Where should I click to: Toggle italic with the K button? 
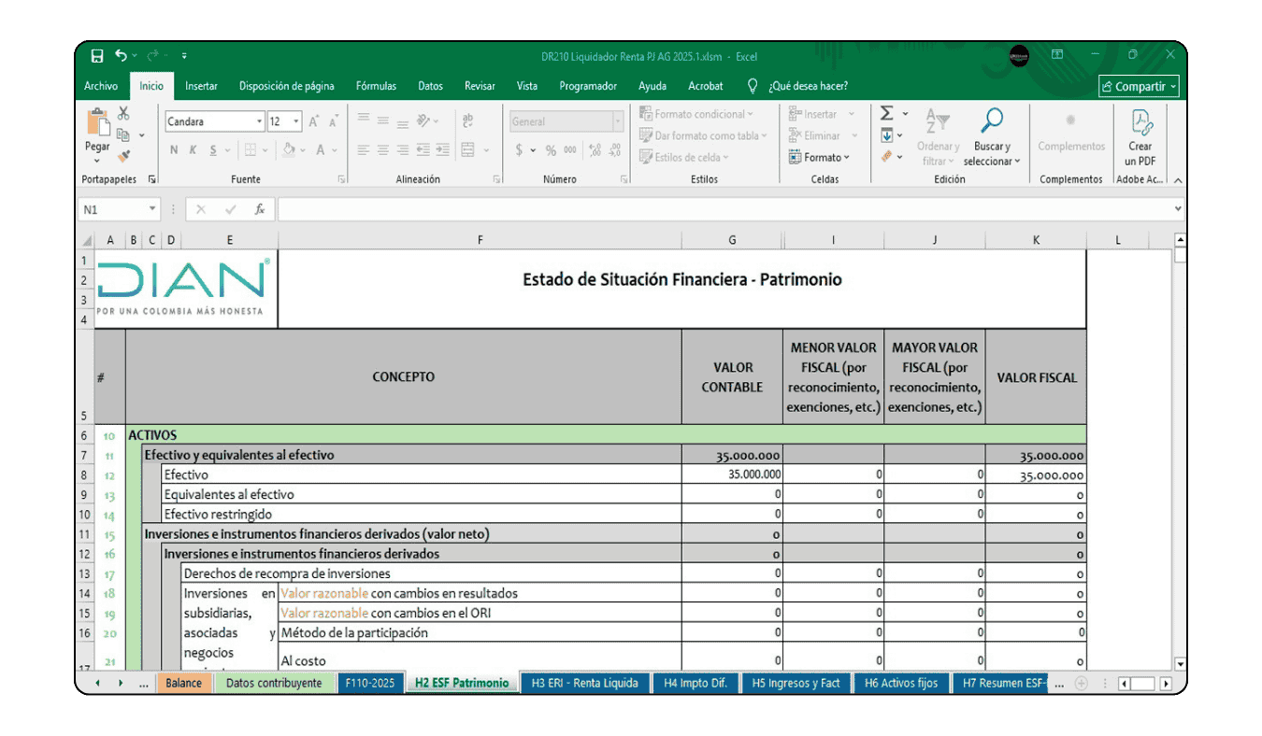[194, 150]
